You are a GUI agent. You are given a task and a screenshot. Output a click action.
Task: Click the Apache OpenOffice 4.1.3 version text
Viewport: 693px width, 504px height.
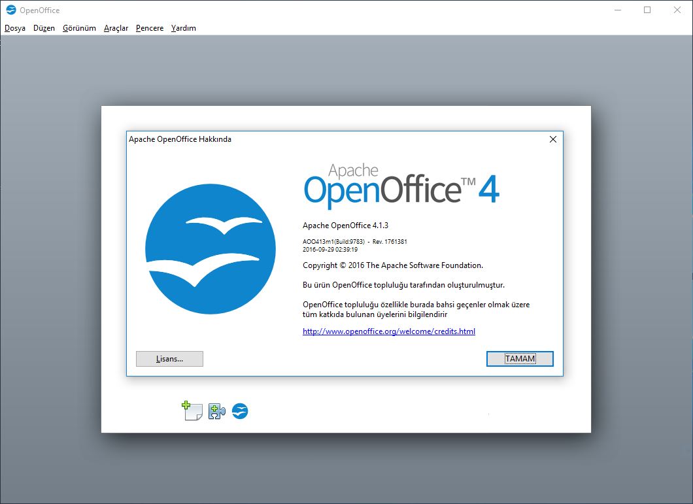[346, 226]
